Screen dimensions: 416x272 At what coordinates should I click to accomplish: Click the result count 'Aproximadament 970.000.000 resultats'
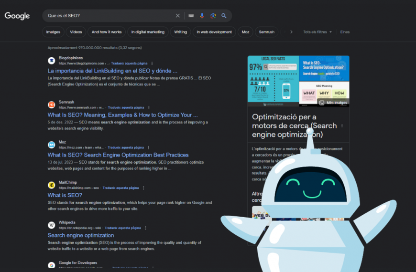coord(95,48)
